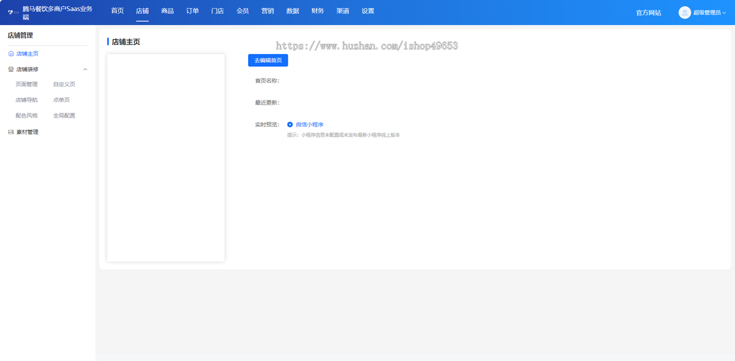Collapse the 店铺装修 section chevron
The height and width of the screenshot is (361, 735).
point(85,70)
